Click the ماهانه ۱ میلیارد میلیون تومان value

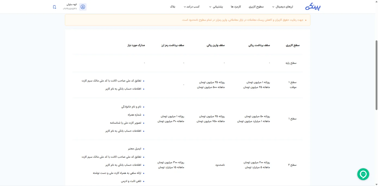pyautogui.click(x=254, y=121)
